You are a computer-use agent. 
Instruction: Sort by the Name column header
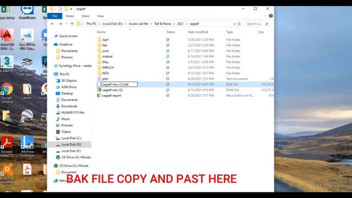coord(101,32)
